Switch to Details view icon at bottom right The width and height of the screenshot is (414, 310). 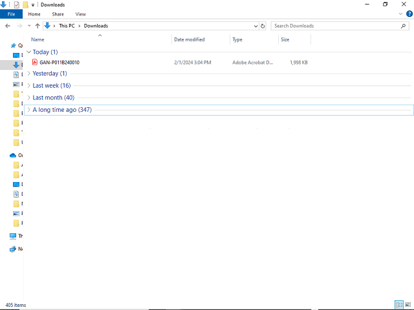click(398, 305)
